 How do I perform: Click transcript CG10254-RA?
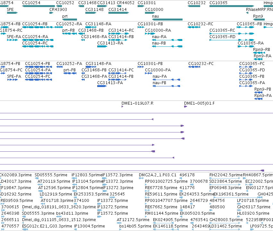pos(35,37)
